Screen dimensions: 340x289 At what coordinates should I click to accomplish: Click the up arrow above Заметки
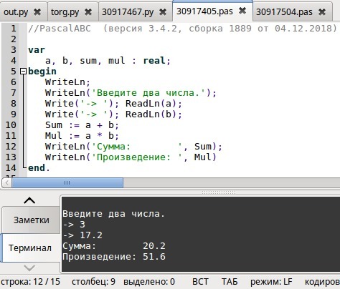tap(29, 201)
